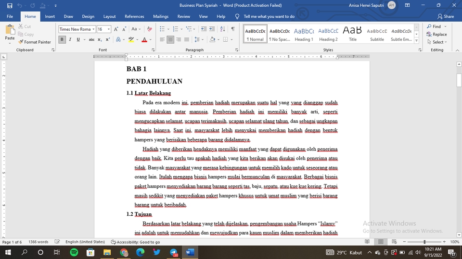Image resolution: width=462 pixels, height=259 pixels.
Task: Select the Format Painter tool
Action: (x=34, y=42)
